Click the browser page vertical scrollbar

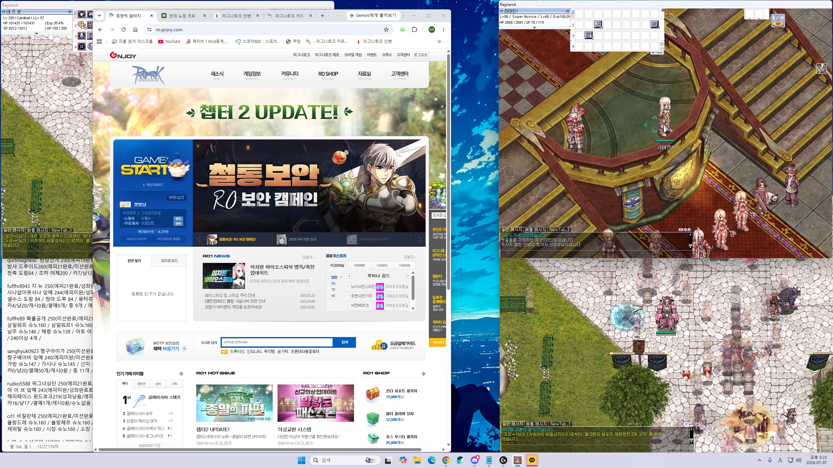tap(448, 172)
